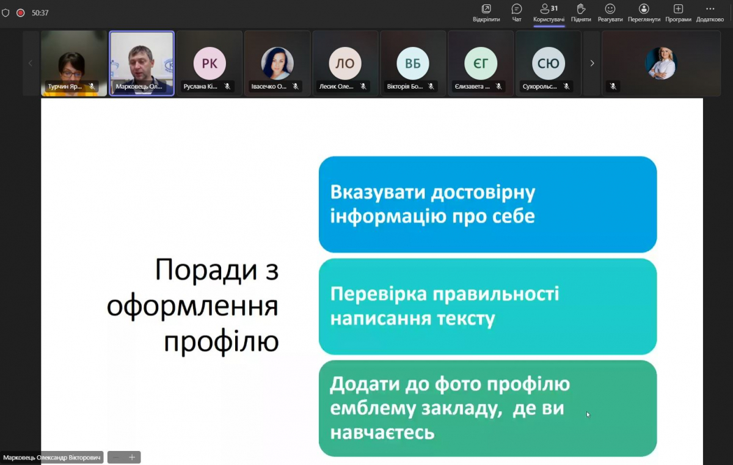Show the Користувачі participants list
This screenshot has height=465, width=733.
coord(547,12)
